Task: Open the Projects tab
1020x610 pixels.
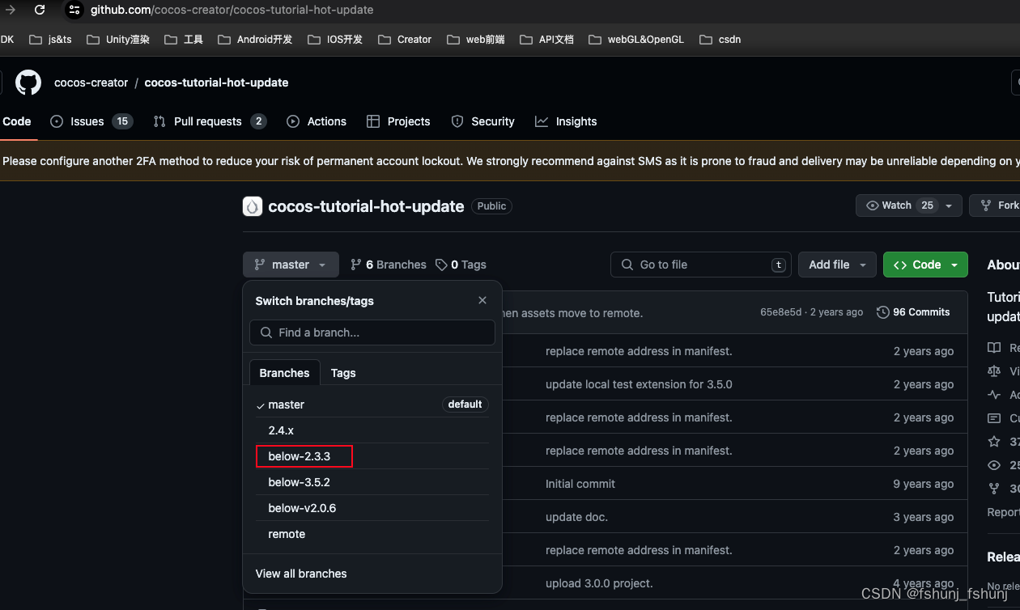Action: click(398, 121)
